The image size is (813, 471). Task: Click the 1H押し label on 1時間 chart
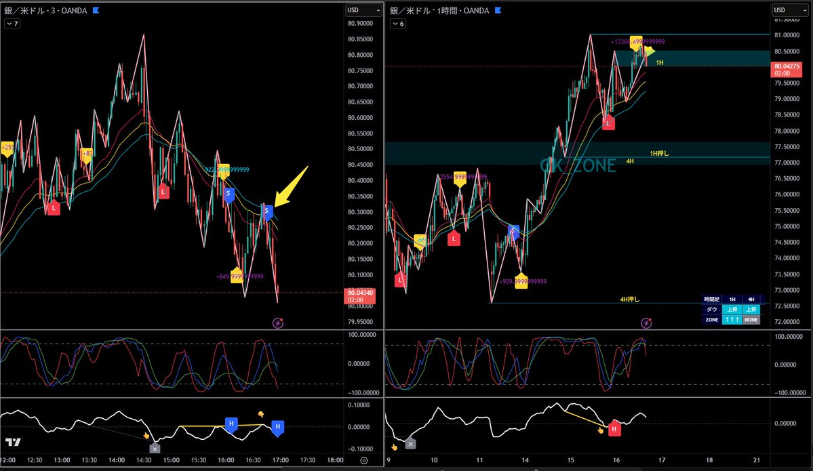coord(660,153)
